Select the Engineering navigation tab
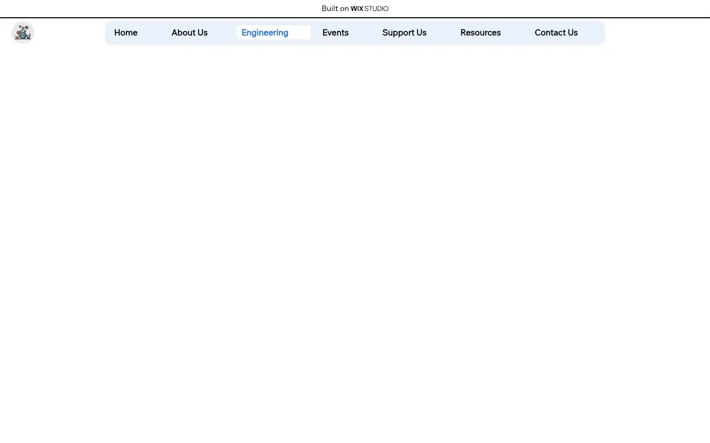The image size is (710, 443). click(x=273, y=33)
